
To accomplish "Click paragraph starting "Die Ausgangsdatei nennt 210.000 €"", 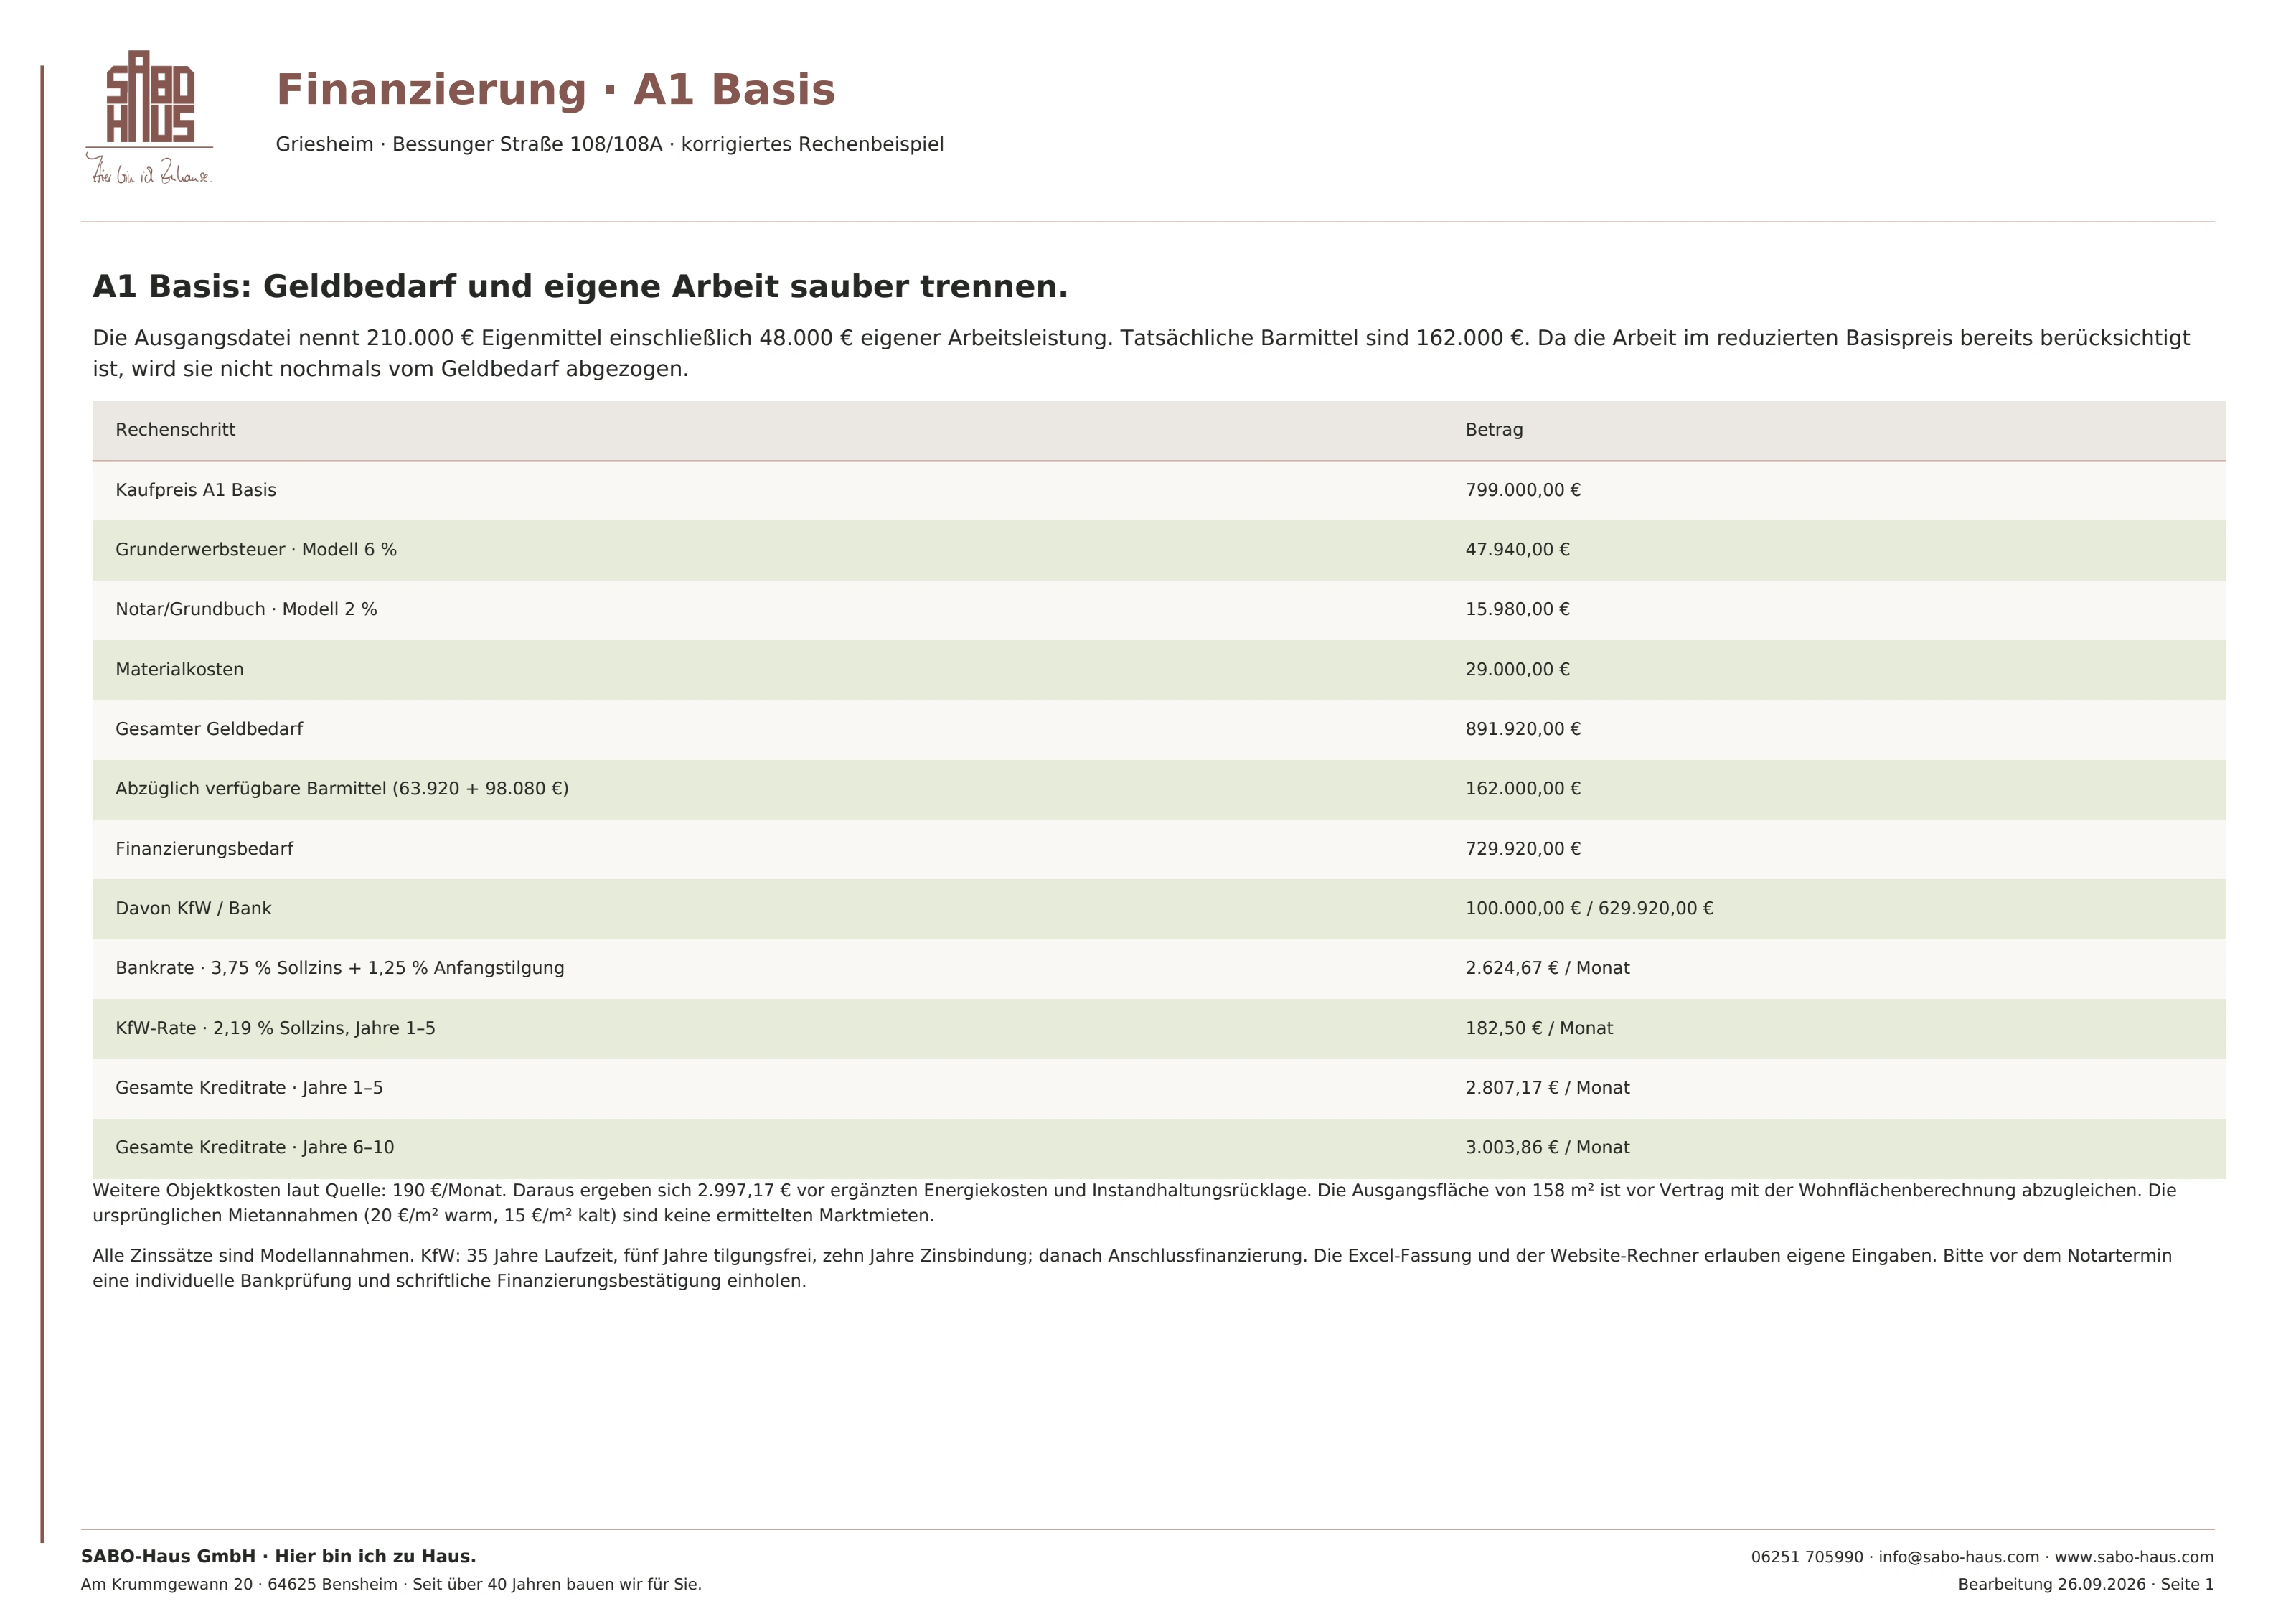I will pyautogui.click(x=1141, y=353).
